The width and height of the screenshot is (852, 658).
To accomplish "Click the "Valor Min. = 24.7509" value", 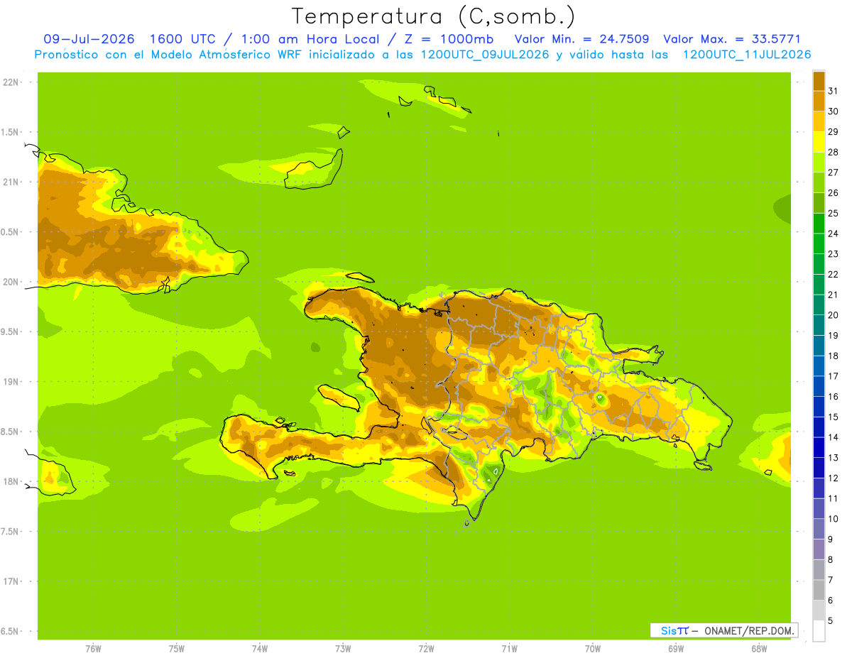I will (581, 39).
